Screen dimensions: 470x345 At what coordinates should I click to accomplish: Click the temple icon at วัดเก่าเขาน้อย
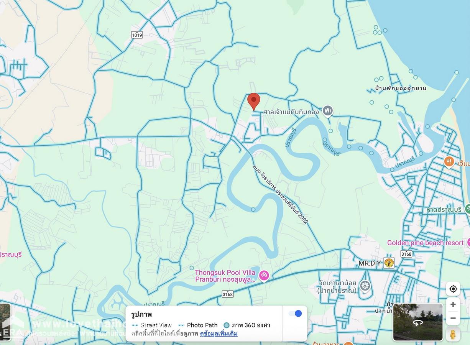point(365,286)
